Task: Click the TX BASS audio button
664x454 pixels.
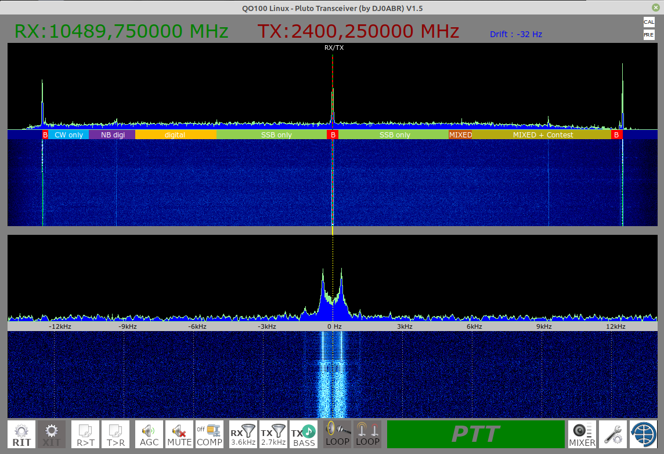Action: click(304, 435)
